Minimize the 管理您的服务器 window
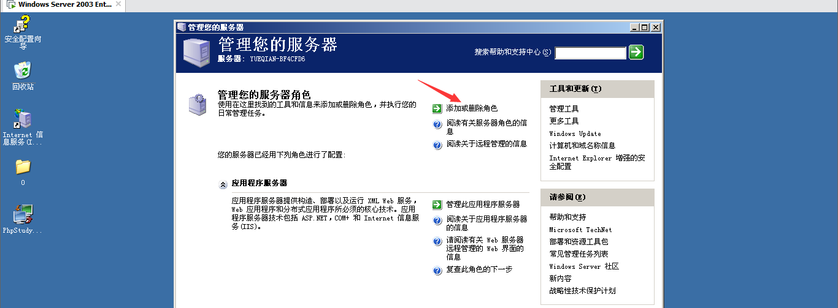The width and height of the screenshot is (838, 308). [x=634, y=27]
